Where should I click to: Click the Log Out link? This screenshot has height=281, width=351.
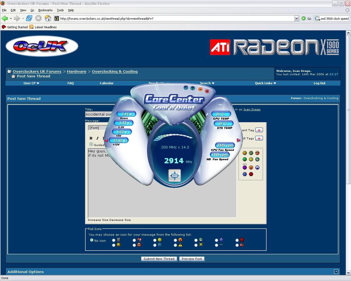319,83
